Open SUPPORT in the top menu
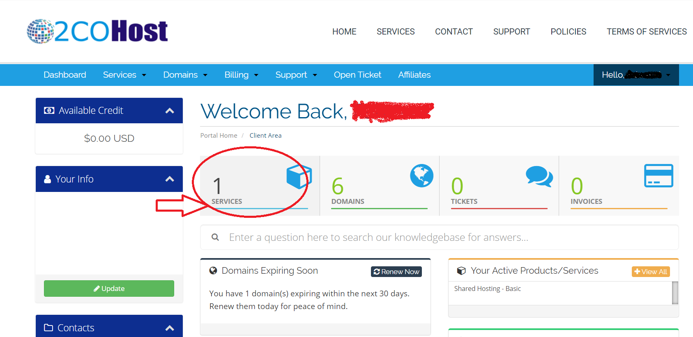Viewport: 693px width, 337px height. click(511, 32)
